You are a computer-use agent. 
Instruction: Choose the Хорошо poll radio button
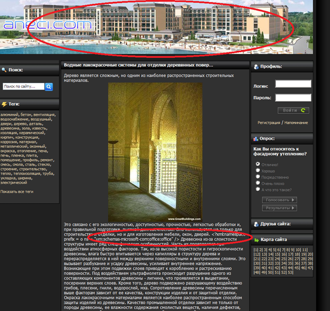[x=257, y=171]
